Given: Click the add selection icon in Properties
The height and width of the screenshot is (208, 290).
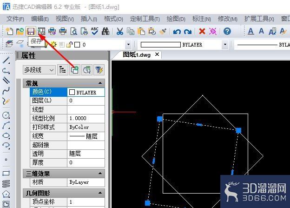Looking at the screenshot, I should [x=75, y=70].
